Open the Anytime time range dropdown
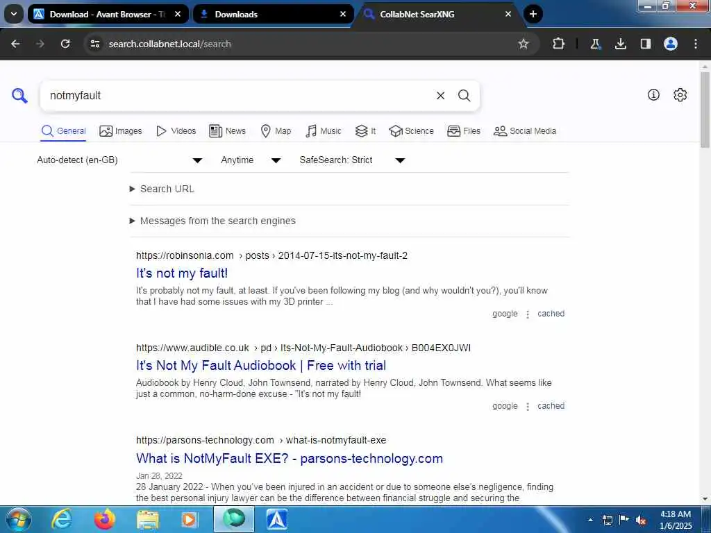 [x=251, y=160]
